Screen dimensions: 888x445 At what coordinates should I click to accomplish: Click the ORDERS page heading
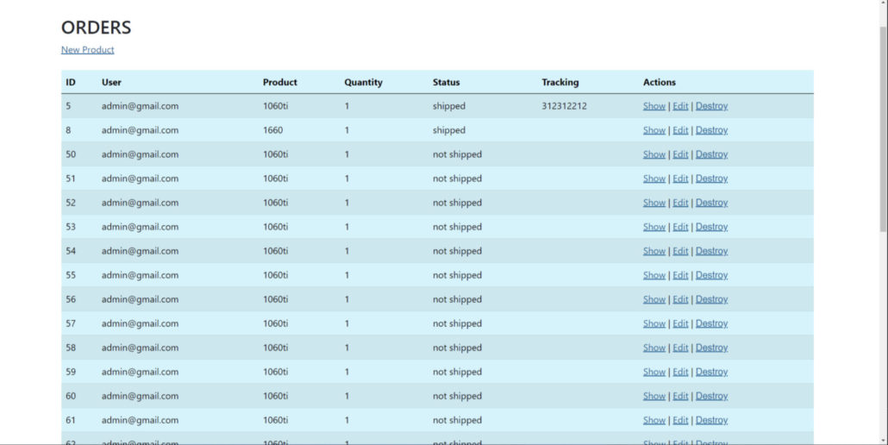click(97, 28)
